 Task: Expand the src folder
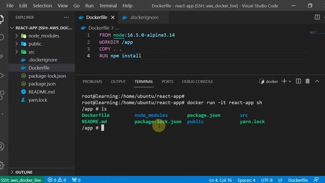[17, 52]
